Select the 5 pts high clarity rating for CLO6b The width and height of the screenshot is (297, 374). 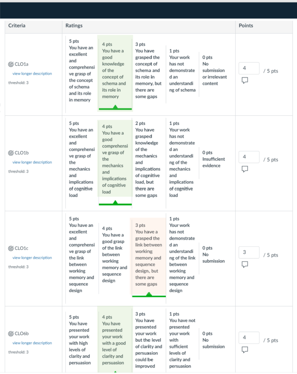(79, 340)
